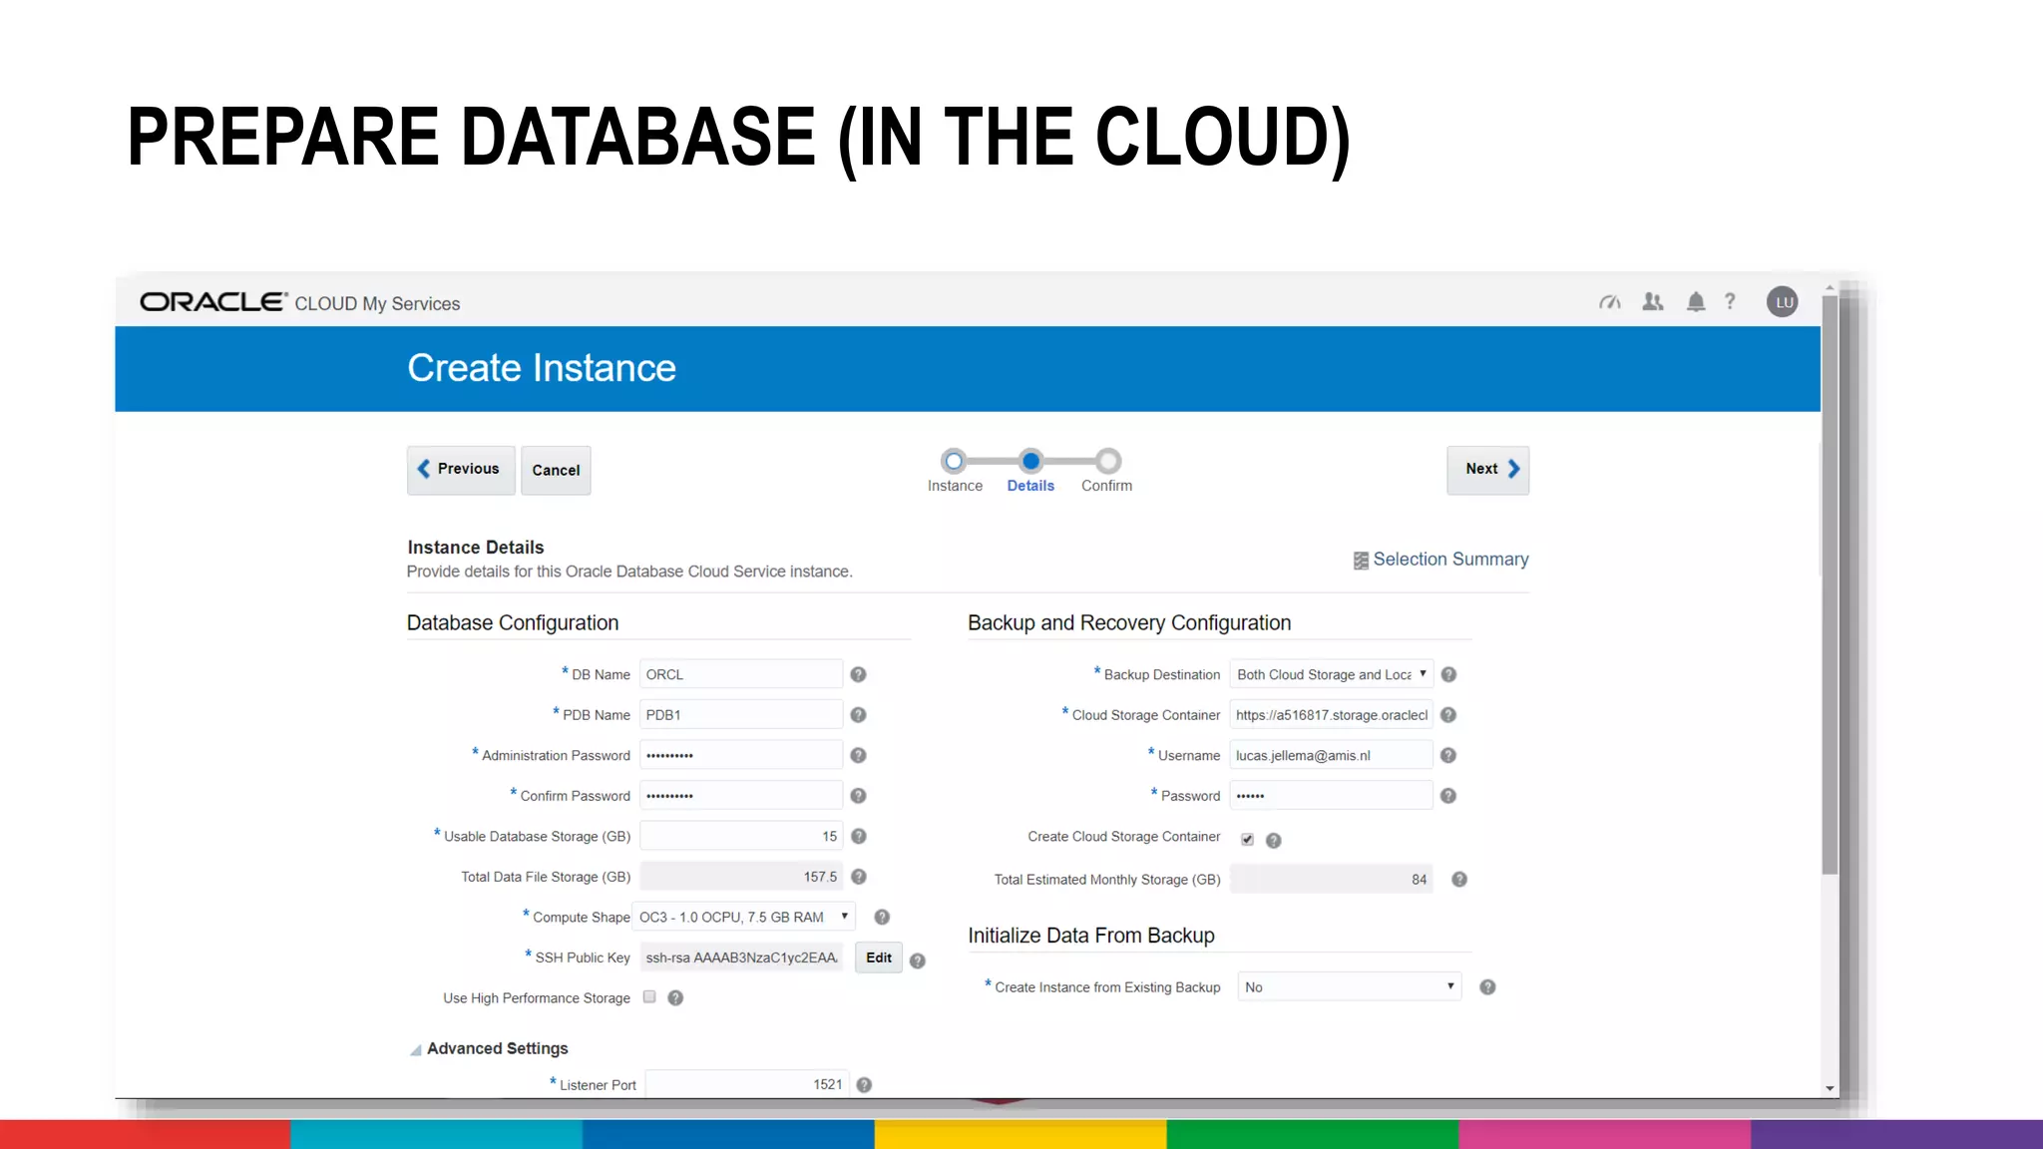Screen dimensions: 2043x1149
Task: Focus the PDB Name field with PDB1
Action: click(741, 715)
